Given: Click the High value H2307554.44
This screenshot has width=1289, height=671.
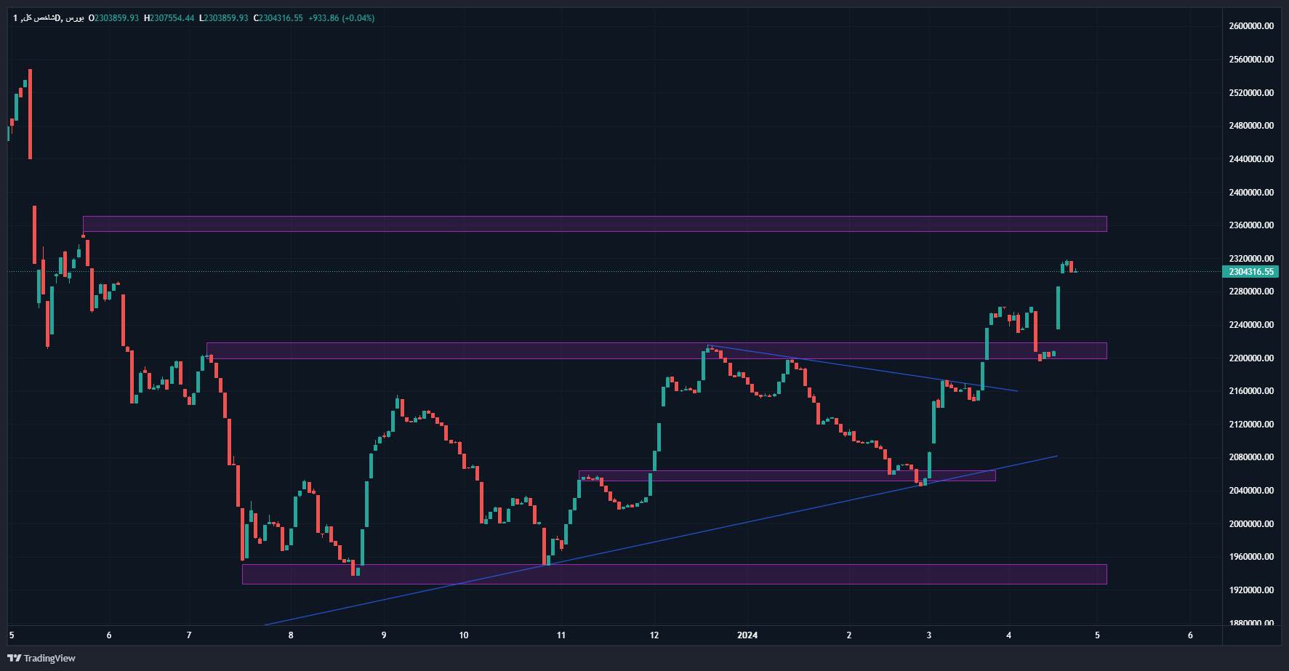Looking at the screenshot, I should pyautogui.click(x=169, y=18).
